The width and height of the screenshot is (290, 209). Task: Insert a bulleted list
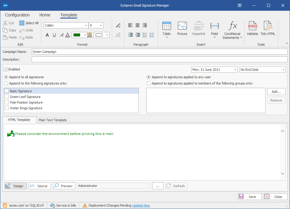point(145,35)
